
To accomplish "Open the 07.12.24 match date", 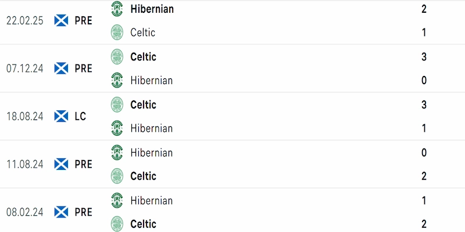I will pos(25,68).
